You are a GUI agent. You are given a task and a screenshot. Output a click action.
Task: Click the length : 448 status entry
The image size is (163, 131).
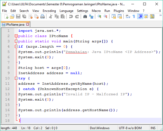(9, 128)
